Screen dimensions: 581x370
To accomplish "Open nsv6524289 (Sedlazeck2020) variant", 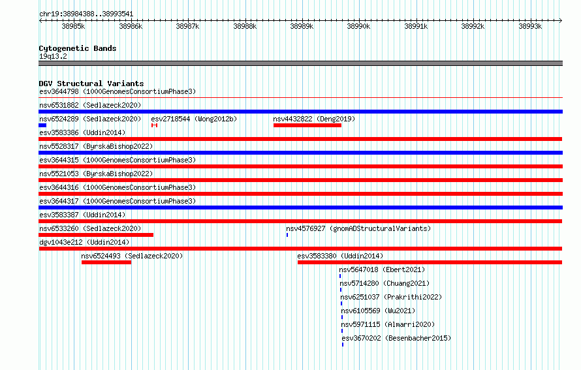I will tap(90, 119).
